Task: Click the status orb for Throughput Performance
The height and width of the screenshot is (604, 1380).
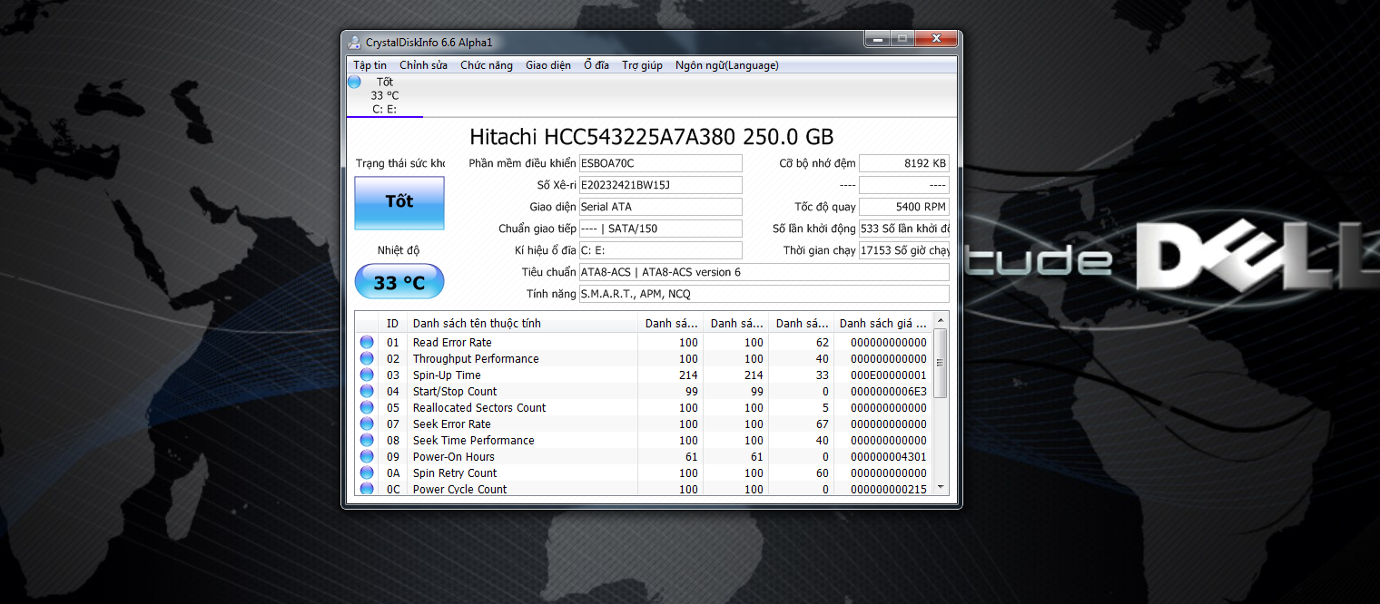Action: (x=367, y=359)
